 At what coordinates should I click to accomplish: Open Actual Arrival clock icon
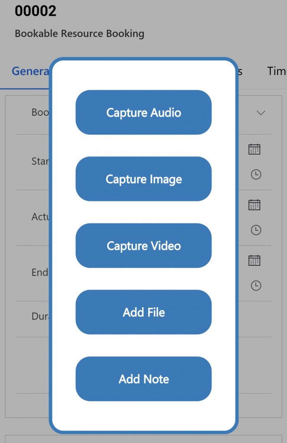click(256, 230)
